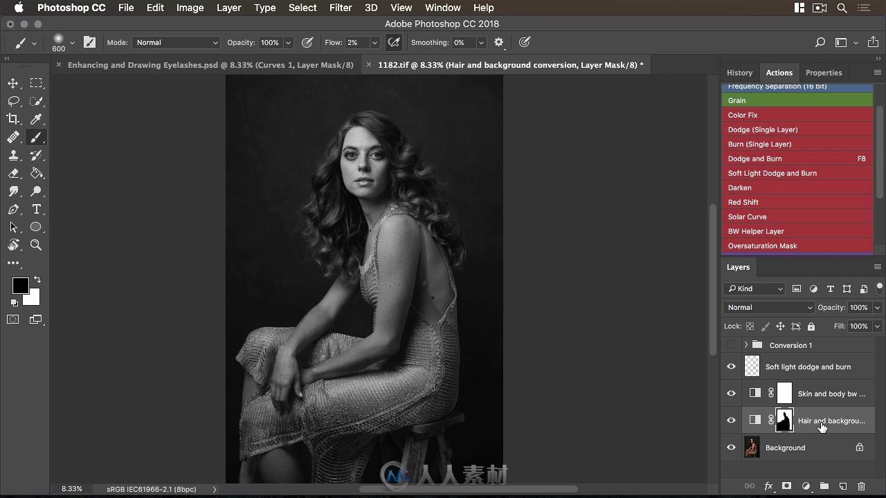This screenshot has height=498, width=886.
Task: Create a new layer
Action: tap(843, 486)
